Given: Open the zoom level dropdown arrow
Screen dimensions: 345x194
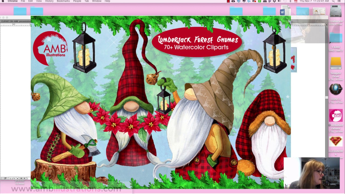Looking at the screenshot, I should 18,178.
